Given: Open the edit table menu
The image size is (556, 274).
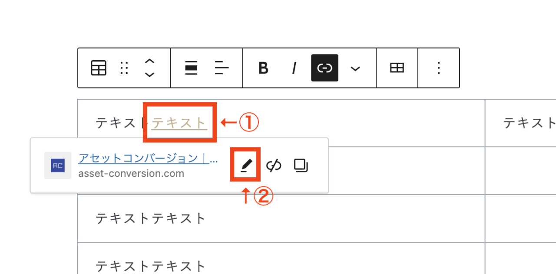Looking at the screenshot, I should point(397,68).
